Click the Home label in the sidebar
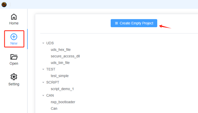 tap(14, 23)
